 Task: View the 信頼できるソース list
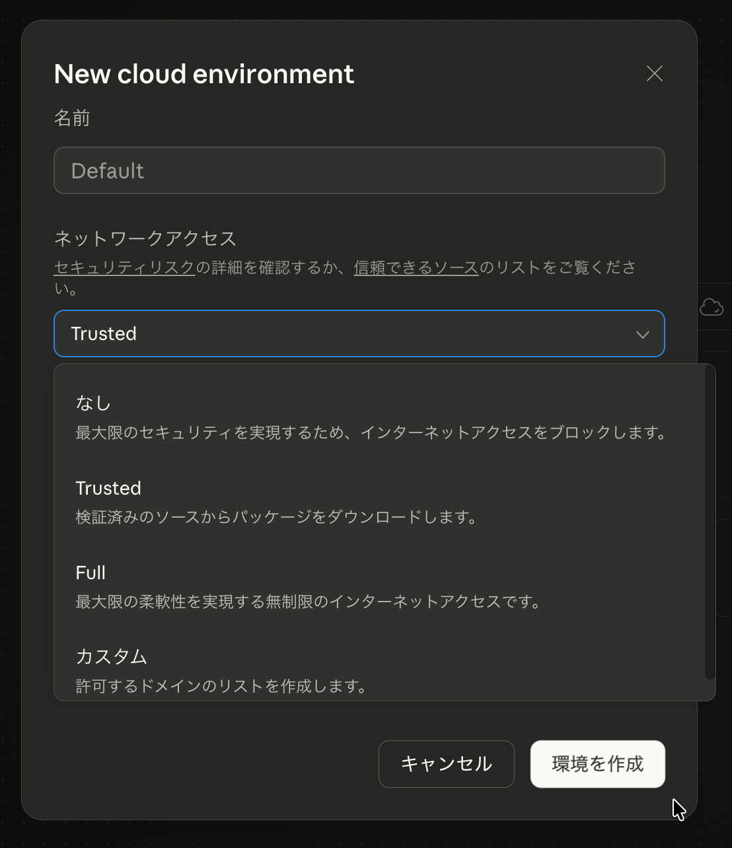416,267
